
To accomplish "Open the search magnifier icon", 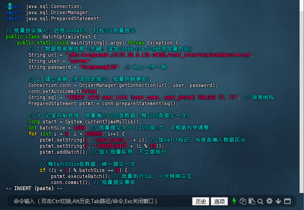I will (260, 202).
